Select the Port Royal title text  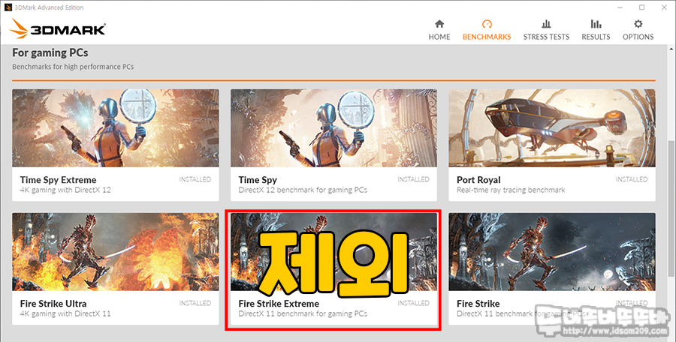478,180
